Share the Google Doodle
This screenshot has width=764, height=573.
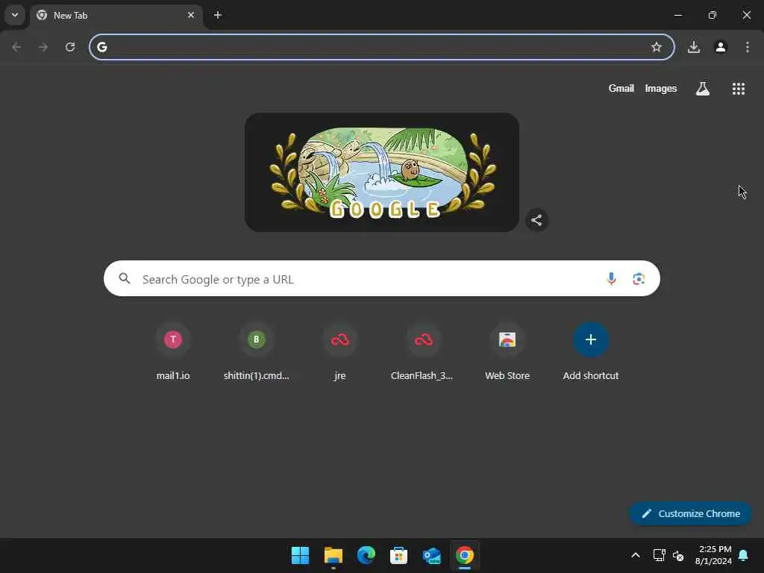tap(536, 220)
